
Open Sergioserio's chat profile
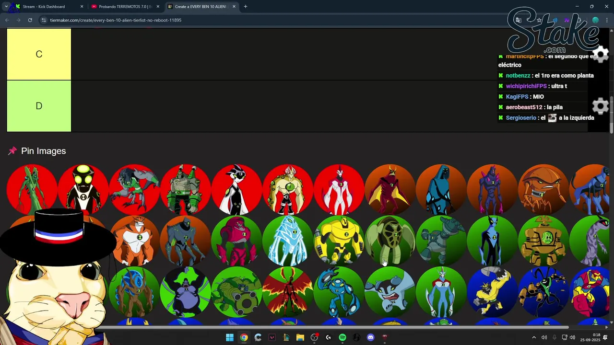(521, 118)
